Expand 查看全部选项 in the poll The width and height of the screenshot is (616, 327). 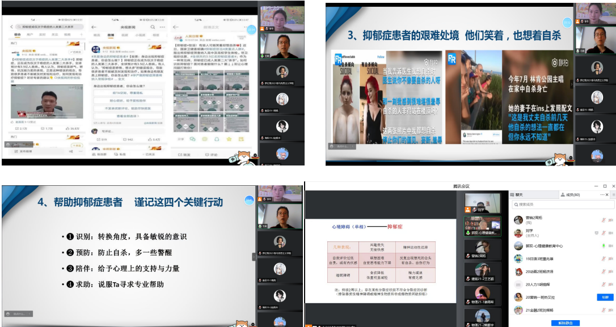click(127, 116)
